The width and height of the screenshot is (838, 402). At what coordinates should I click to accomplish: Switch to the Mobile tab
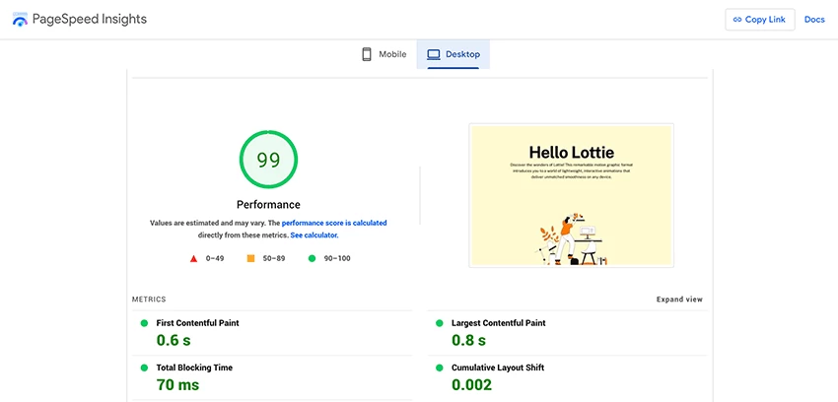tap(384, 54)
